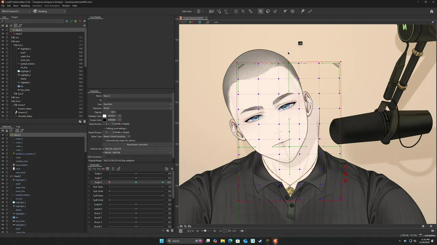Enable Automatically shape the vertices checkbox
Screen dimensions: 437x245
104,141
